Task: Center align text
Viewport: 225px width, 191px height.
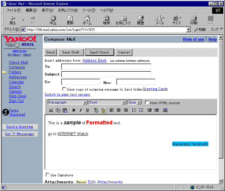Action: click(x=119, y=110)
